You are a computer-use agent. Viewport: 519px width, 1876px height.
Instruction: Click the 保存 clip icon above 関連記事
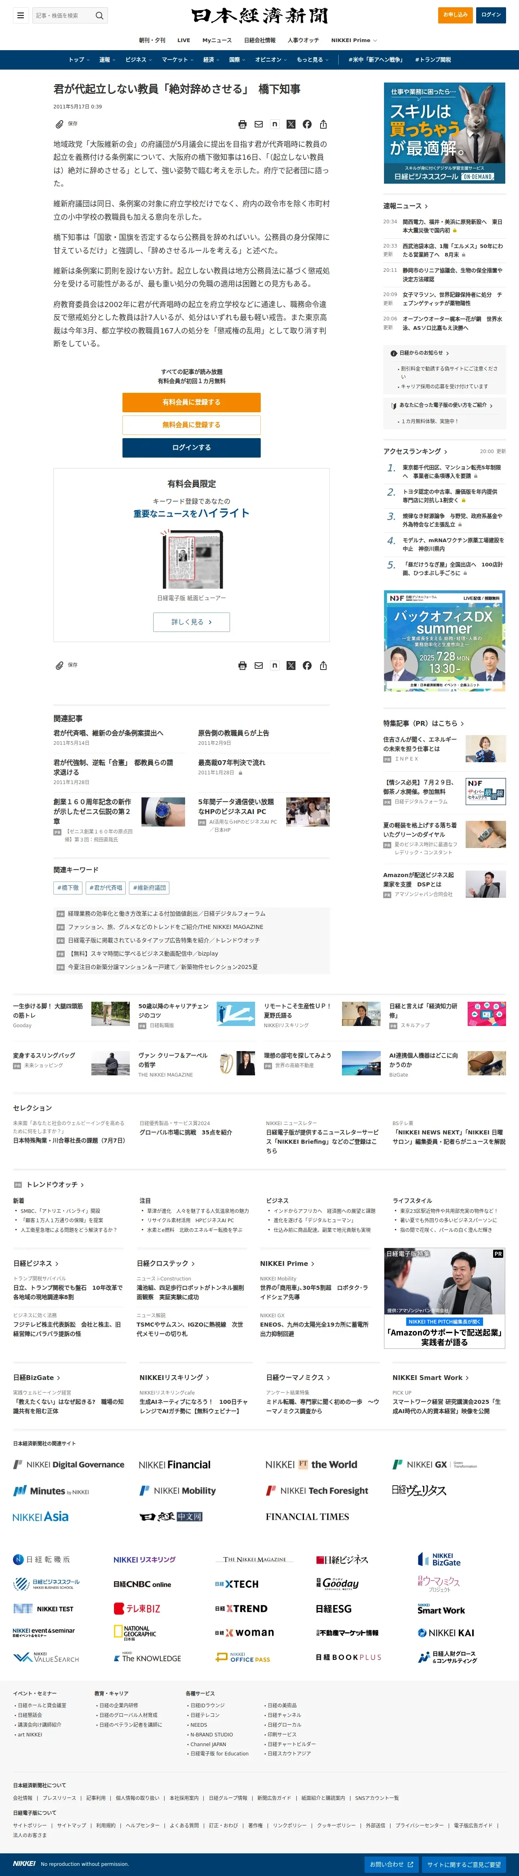pyautogui.click(x=60, y=666)
